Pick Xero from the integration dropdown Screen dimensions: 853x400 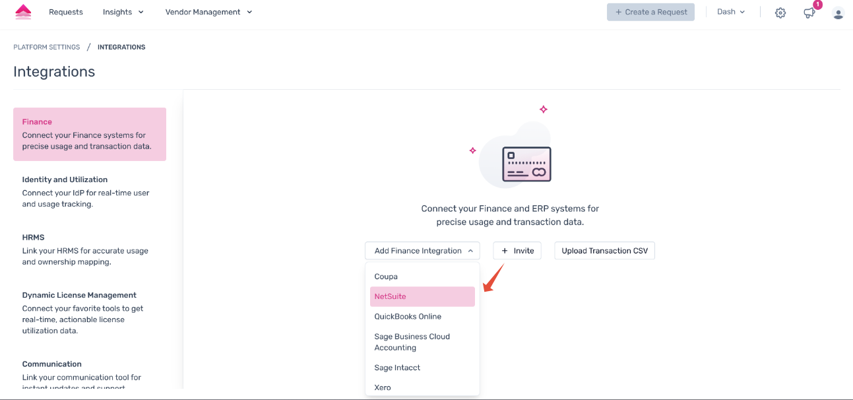tap(381, 387)
